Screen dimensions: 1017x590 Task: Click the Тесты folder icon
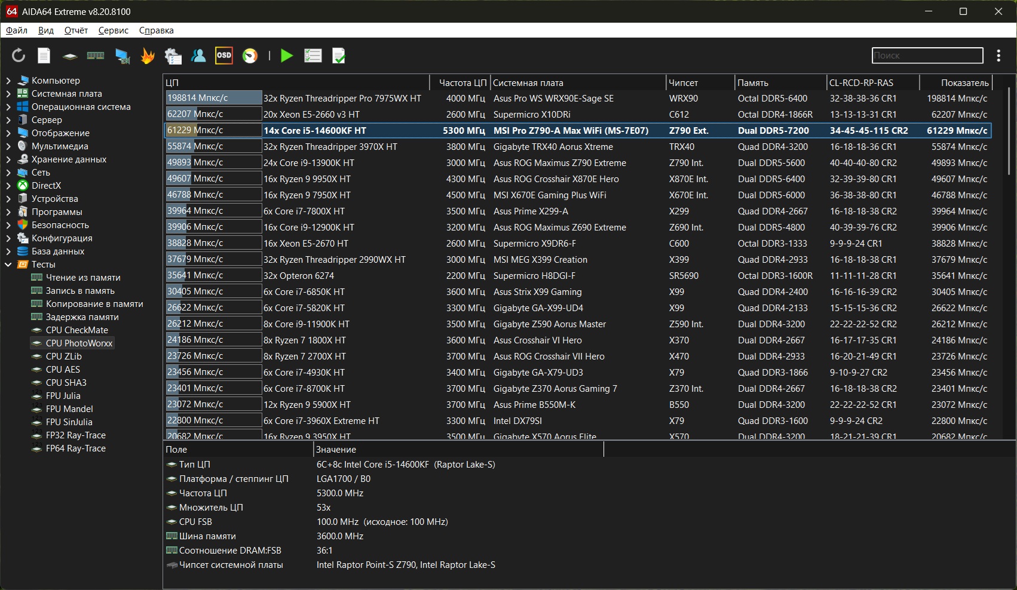23,264
